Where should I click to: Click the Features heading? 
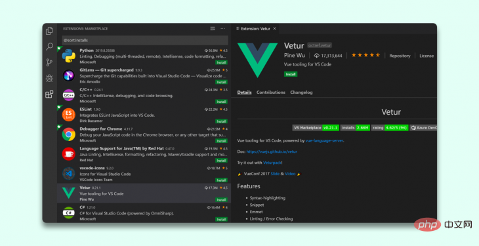coord(249,186)
